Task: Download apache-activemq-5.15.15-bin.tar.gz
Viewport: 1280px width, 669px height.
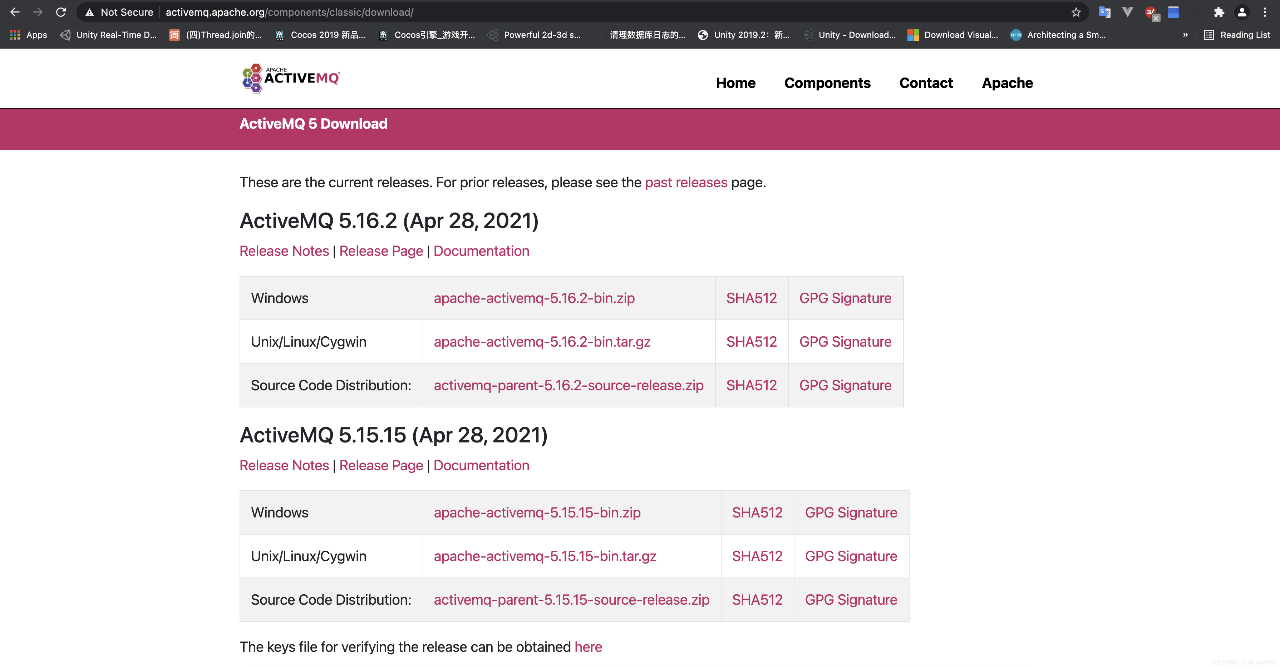Action: point(545,556)
